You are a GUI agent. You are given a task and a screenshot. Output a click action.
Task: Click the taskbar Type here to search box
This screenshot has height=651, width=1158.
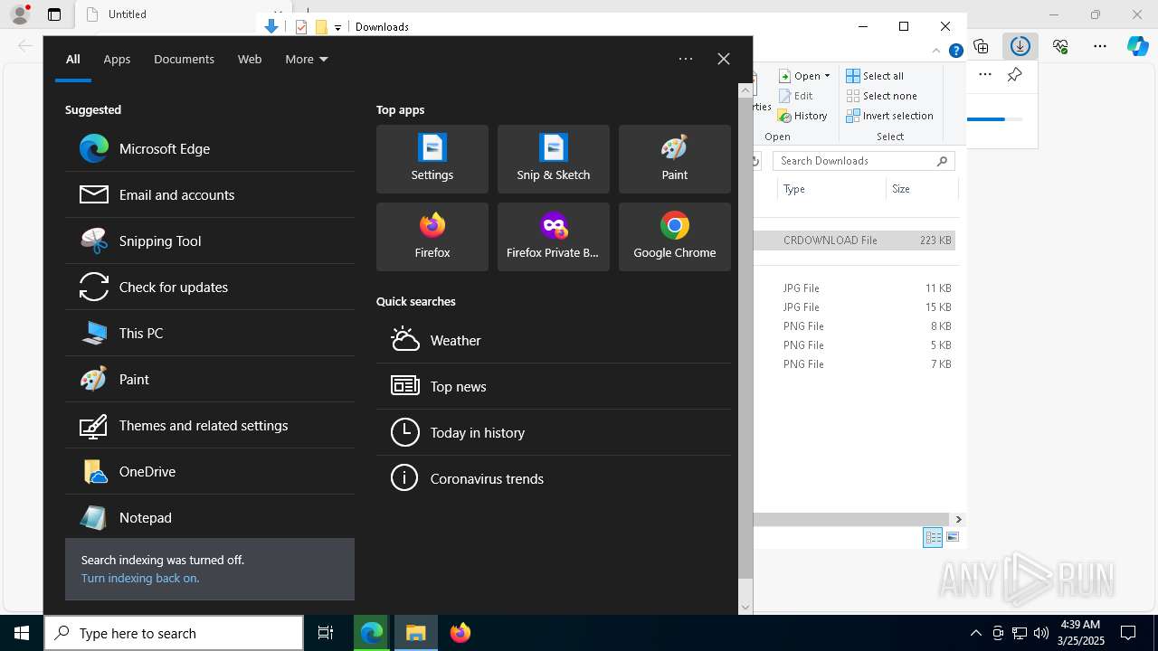[174, 633]
